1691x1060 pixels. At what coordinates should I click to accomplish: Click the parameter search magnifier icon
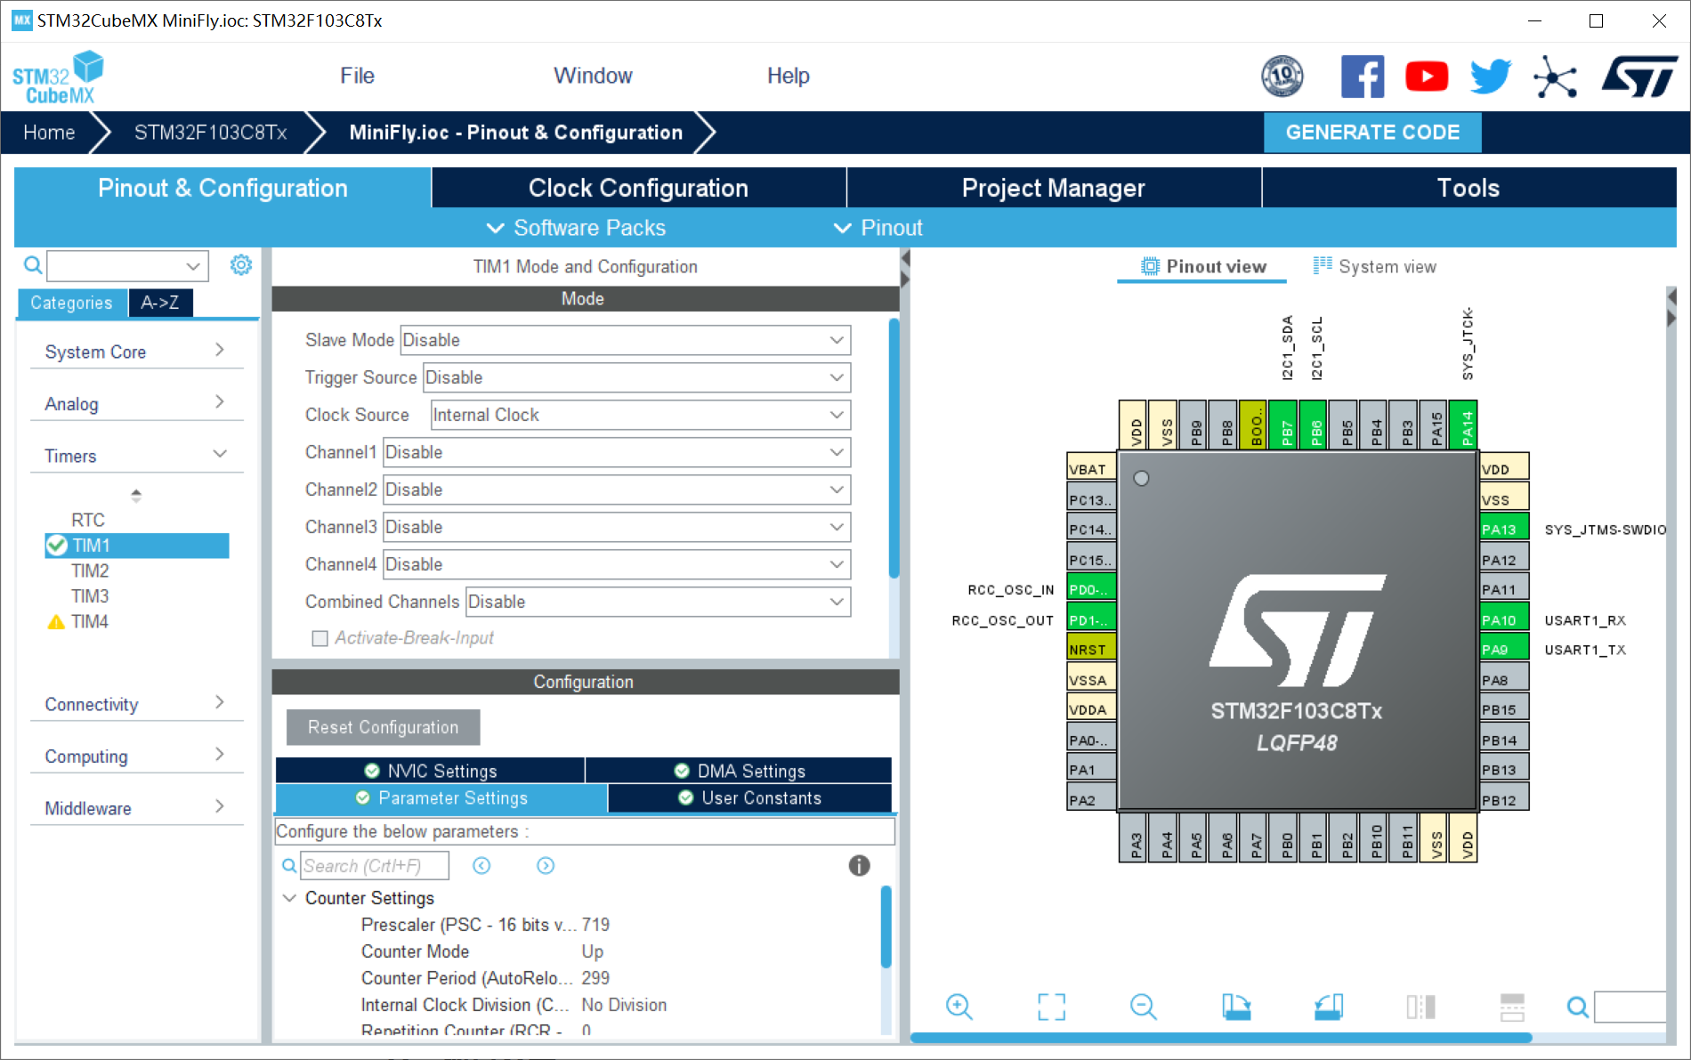(x=289, y=865)
